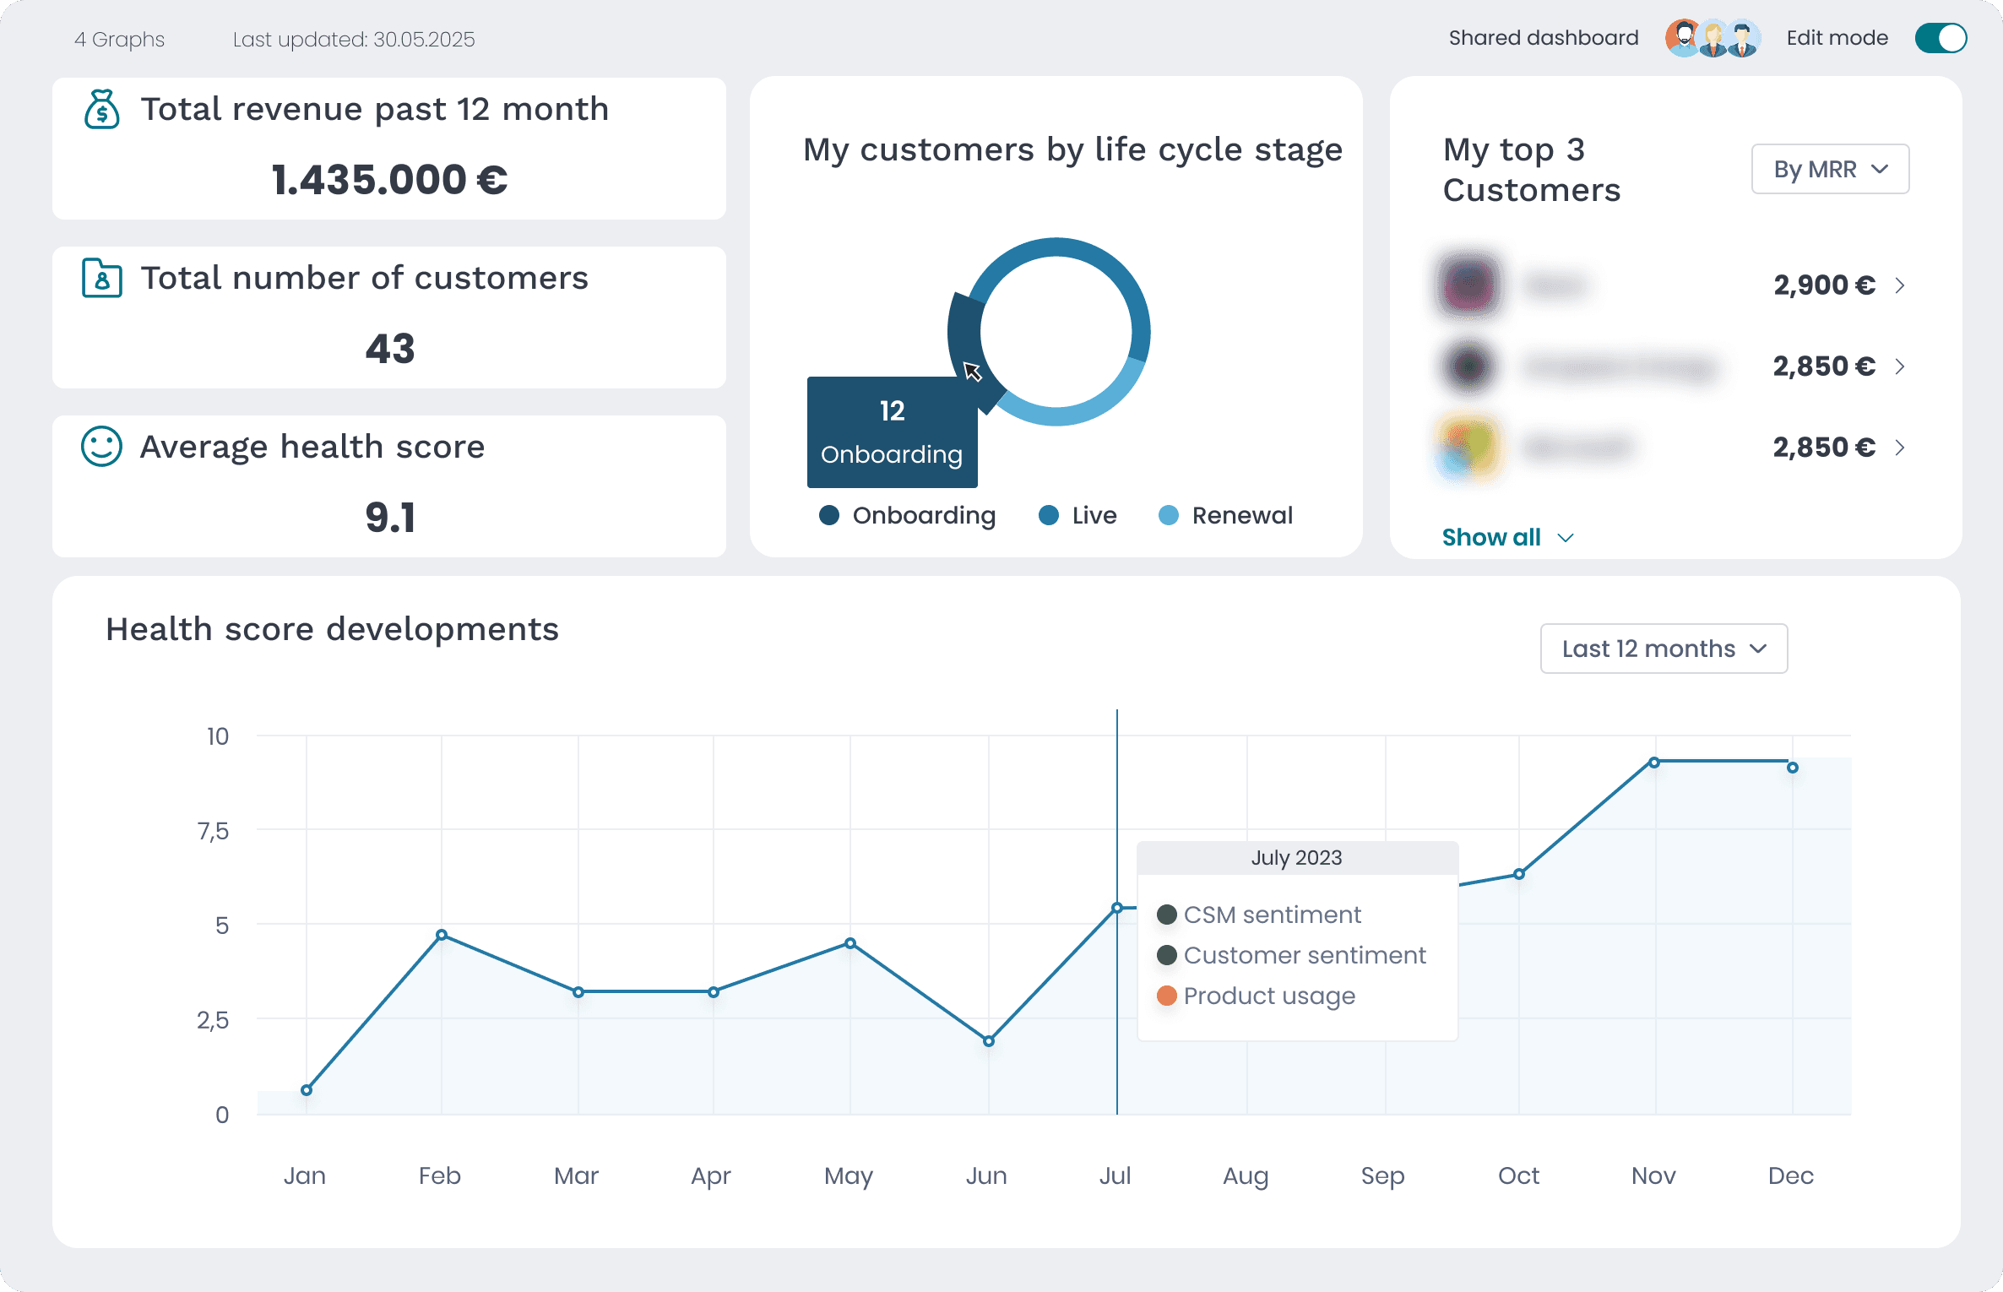
Task: Click the Renewal legend marker
Action: tap(1169, 515)
